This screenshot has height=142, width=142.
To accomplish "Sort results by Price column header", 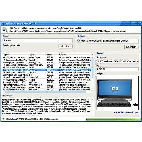I will click(52, 55).
